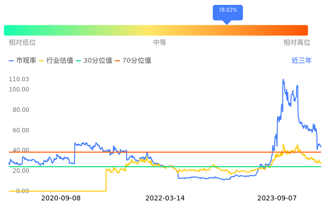Click the 2020-09-08 date on x-axis

61,198
